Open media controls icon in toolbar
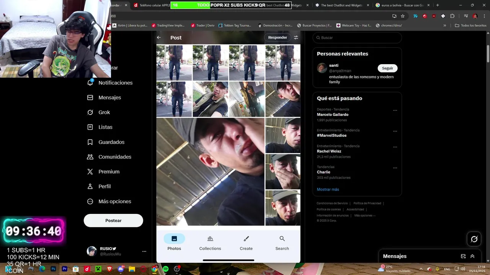490x275 pixels. (x=466, y=16)
